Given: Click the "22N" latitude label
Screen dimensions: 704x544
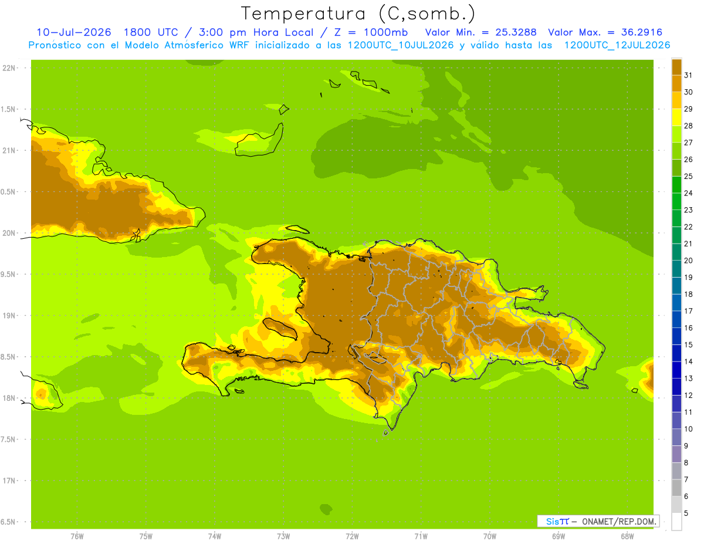Looking at the screenshot, I should click(9, 68).
